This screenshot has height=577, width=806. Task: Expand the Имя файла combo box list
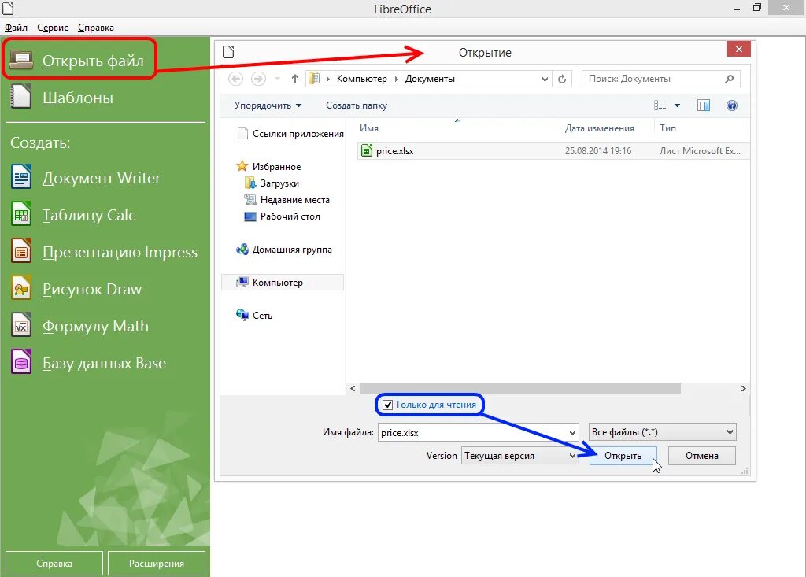click(x=573, y=432)
